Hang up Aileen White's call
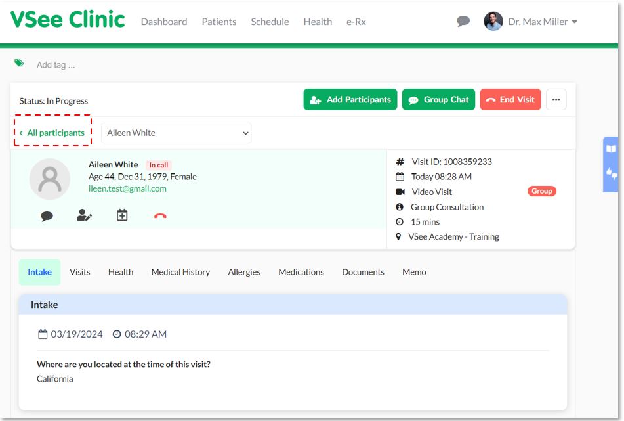 tap(160, 216)
